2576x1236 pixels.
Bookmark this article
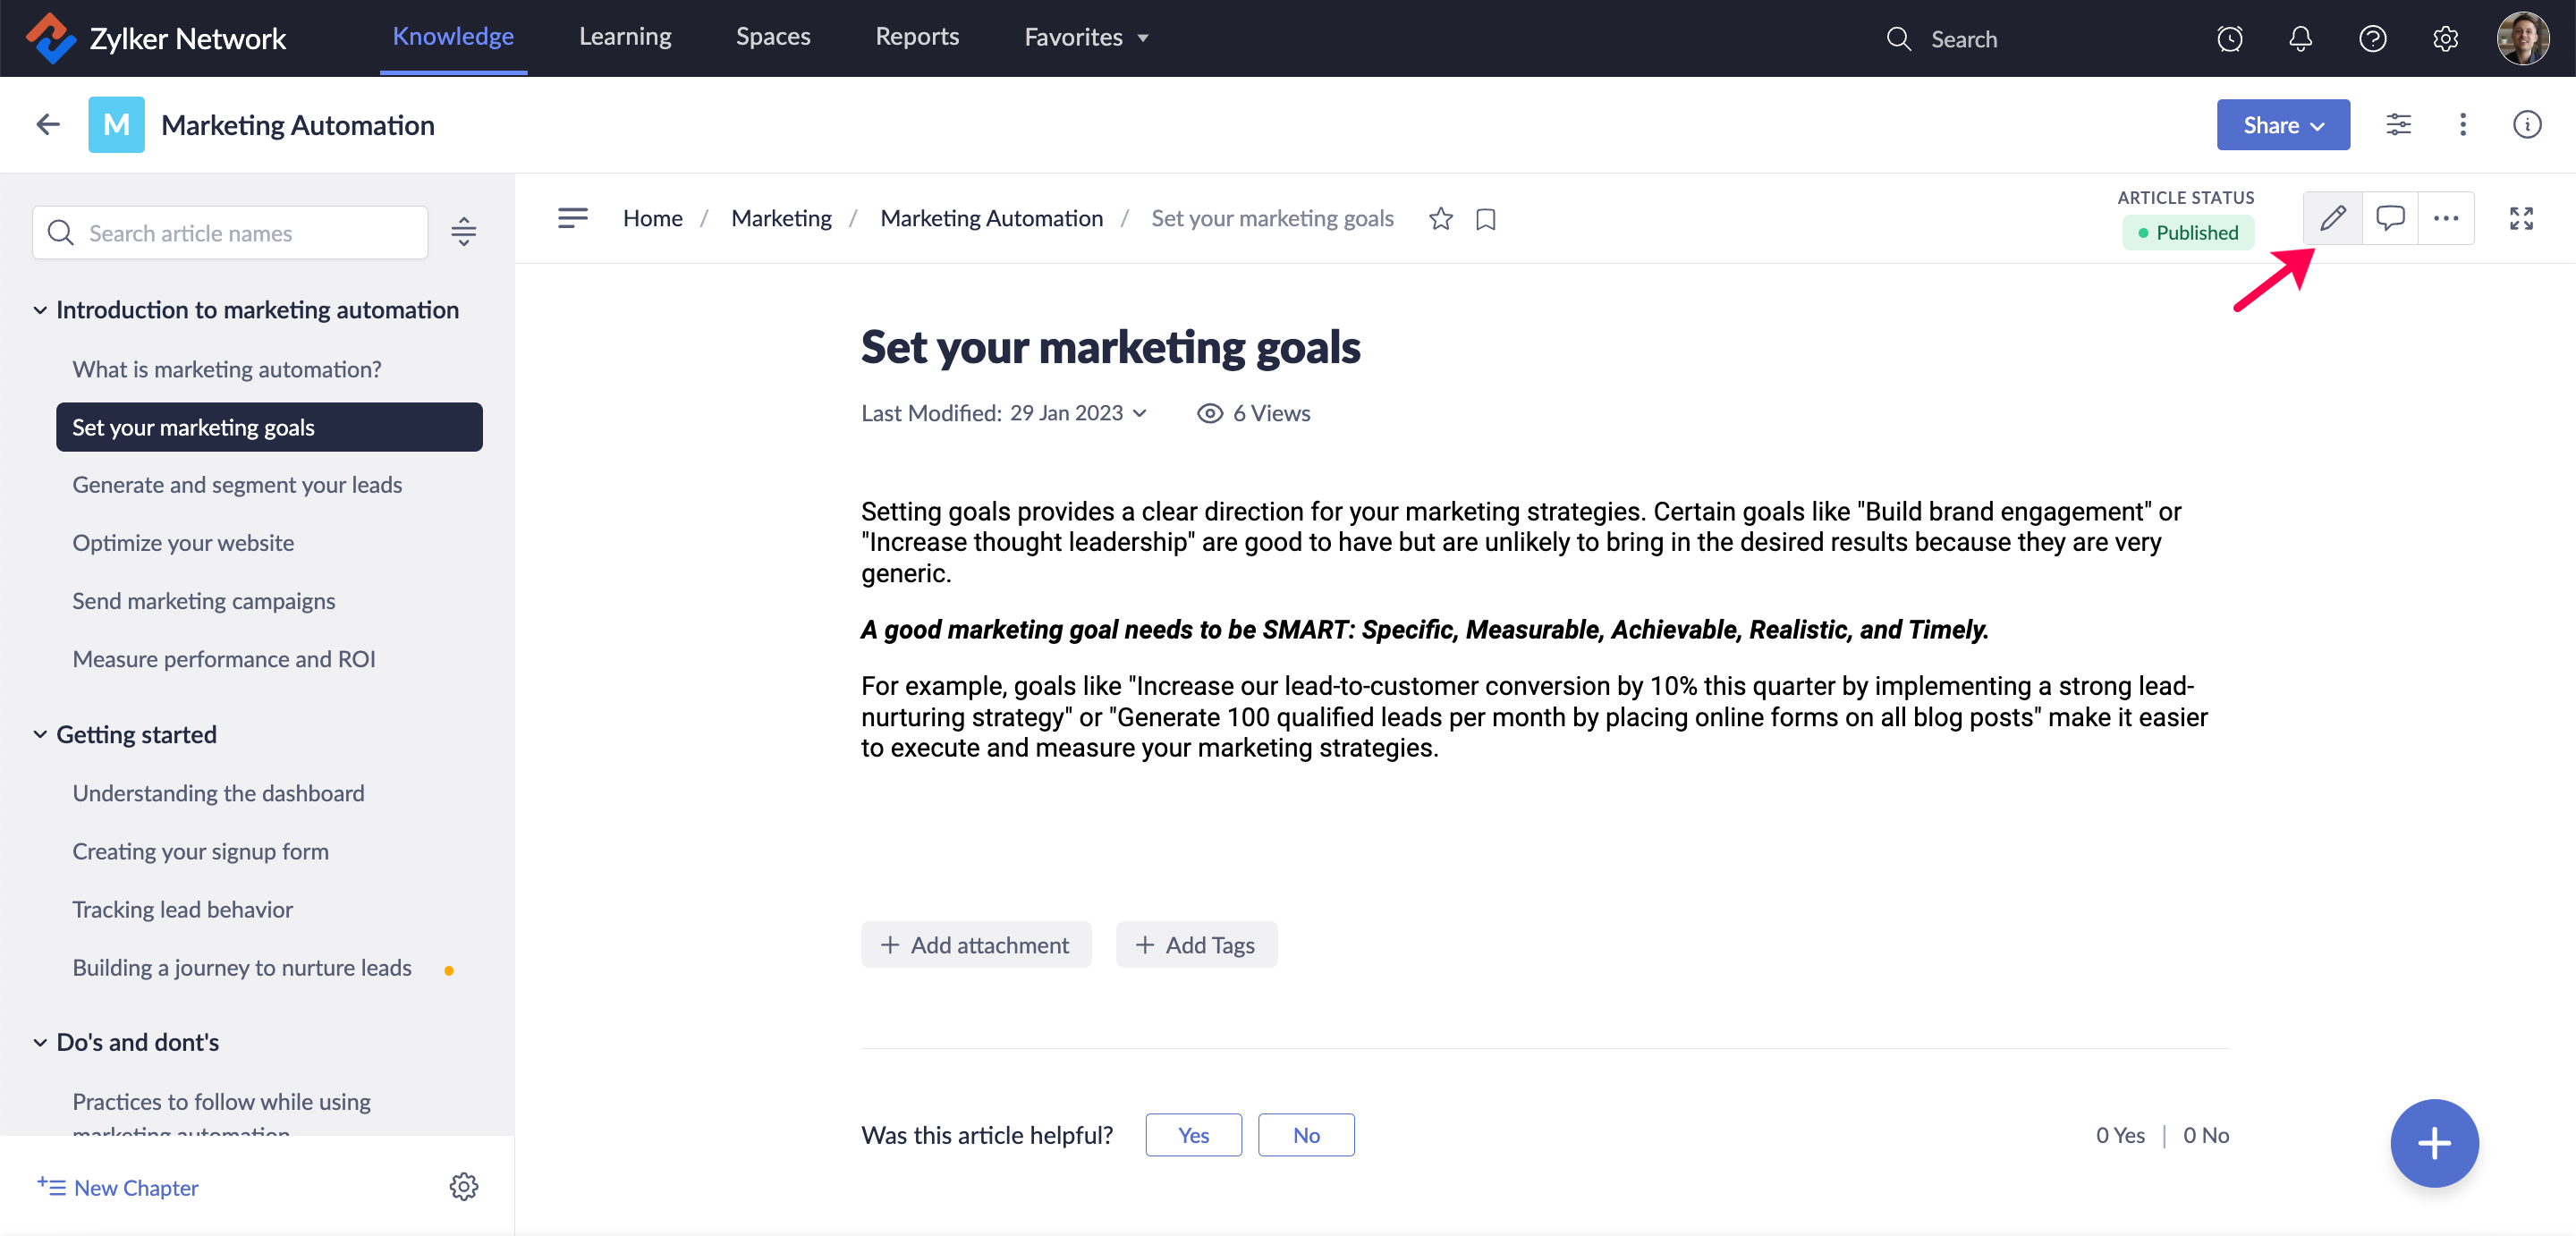point(1485,219)
